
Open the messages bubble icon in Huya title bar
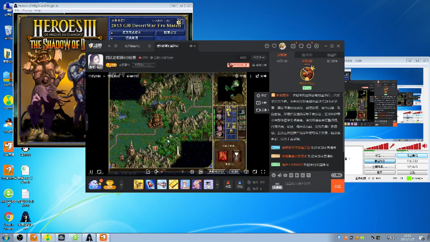coord(309,46)
